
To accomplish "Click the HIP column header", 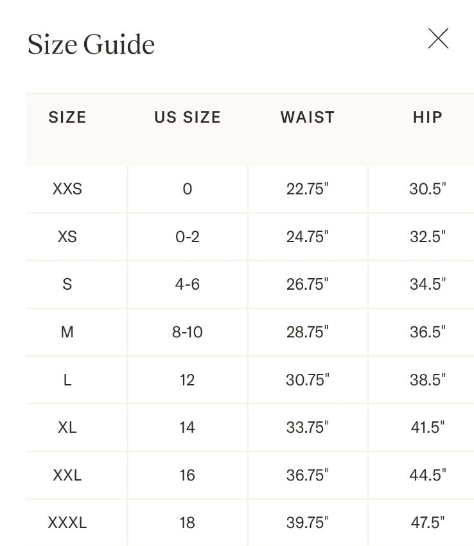I will point(428,118).
